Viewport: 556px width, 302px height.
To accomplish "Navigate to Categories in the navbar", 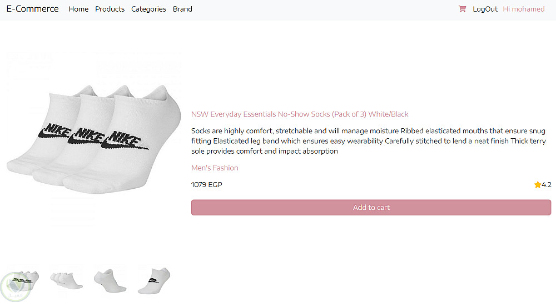I will [148, 9].
